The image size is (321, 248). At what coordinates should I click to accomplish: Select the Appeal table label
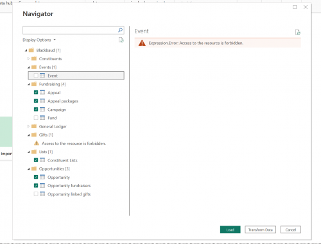[54, 92]
